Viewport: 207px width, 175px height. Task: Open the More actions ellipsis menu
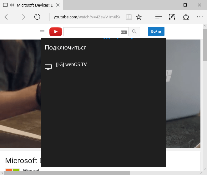coord(200,17)
